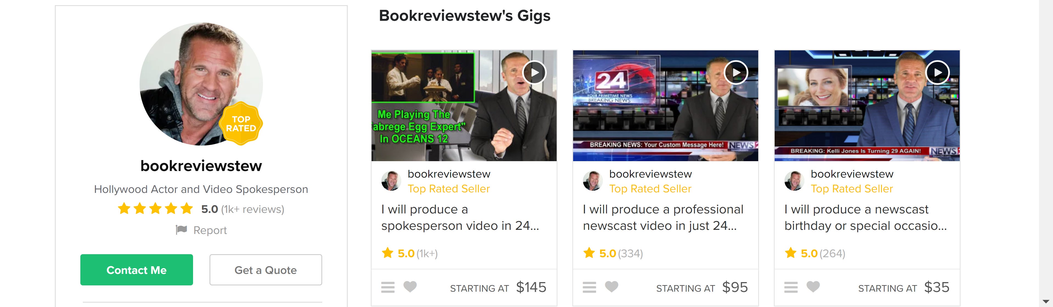Play the professional newscast video preview
This screenshot has width=1053, height=307.
[736, 73]
